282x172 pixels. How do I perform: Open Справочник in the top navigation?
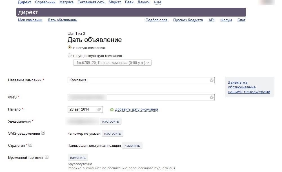point(45,2)
